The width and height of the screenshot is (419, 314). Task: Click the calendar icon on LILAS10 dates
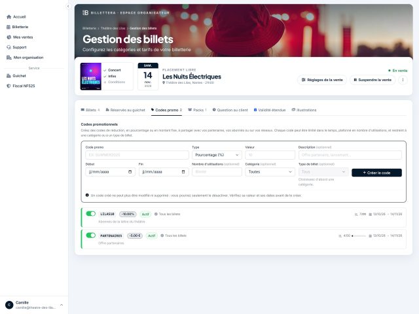370,215
